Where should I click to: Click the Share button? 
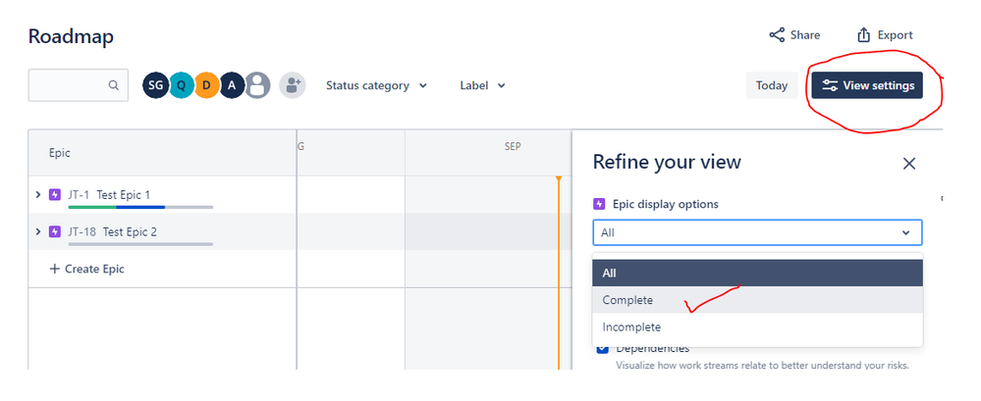click(794, 35)
